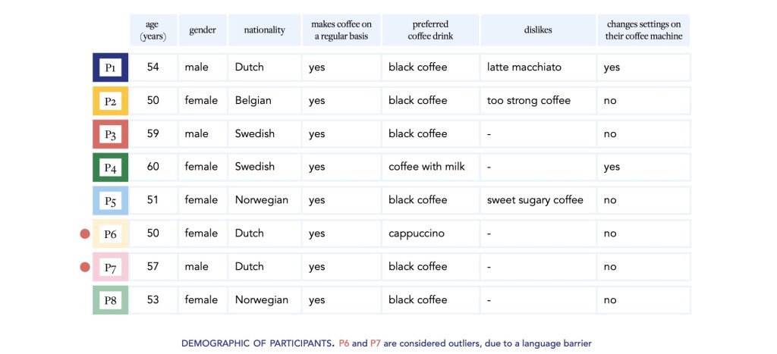The image size is (777, 354).
Task: Click the "dislikes" column header
Action: 537,30
